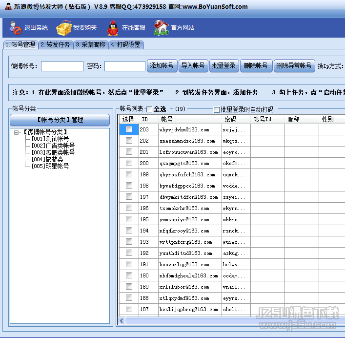Open 退出系统 text label
The width and height of the screenshot is (345, 338).
coord(36,28)
